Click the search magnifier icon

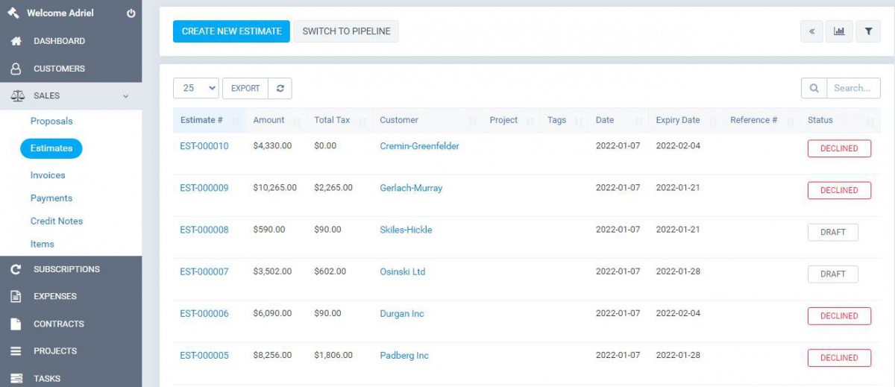click(814, 88)
